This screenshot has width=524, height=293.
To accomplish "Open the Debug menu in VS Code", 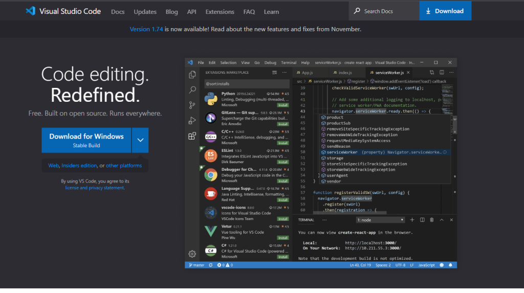I will click(x=270, y=62).
